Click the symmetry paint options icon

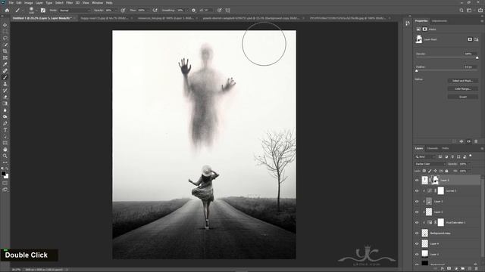point(227,10)
